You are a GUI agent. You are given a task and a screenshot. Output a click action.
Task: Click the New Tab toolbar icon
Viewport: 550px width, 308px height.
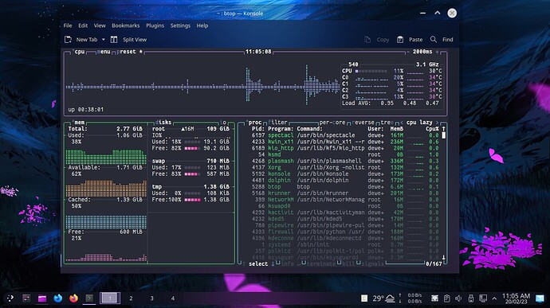[68, 40]
